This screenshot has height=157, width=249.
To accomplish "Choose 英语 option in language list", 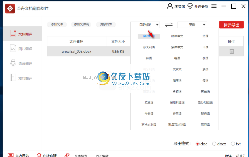I will coord(205,36).
